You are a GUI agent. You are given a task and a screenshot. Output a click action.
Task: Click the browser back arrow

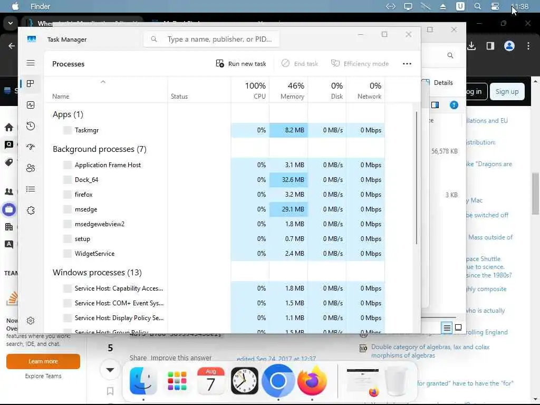(x=12, y=46)
